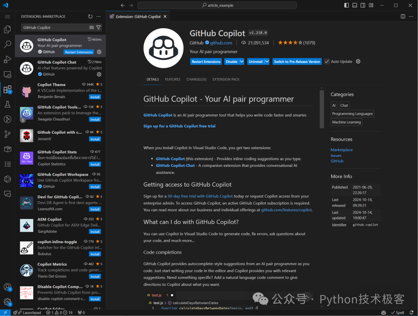The image size is (418, 316).
Task: Click Switch to Pre-Release Version
Action: click(x=297, y=61)
